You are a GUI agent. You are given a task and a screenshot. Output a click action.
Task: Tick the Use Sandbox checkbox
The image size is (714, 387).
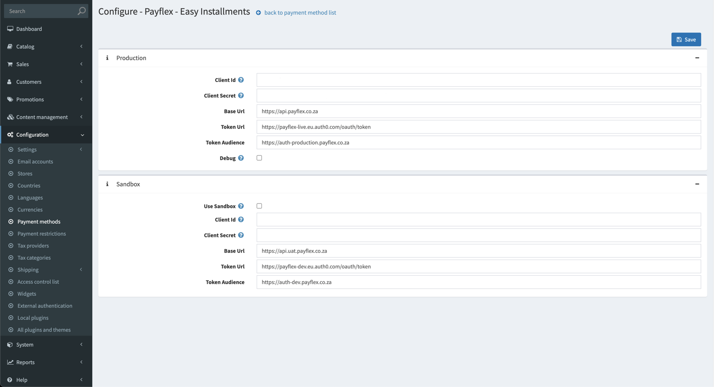pyautogui.click(x=259, y=206)
